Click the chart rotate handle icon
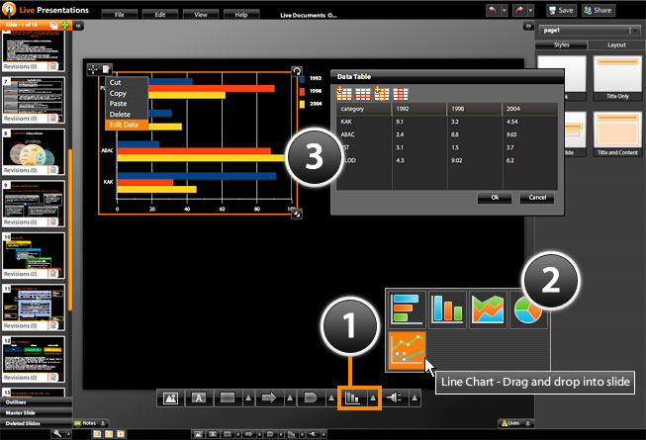This screenshot has width=646, height=440. point(297,71)
